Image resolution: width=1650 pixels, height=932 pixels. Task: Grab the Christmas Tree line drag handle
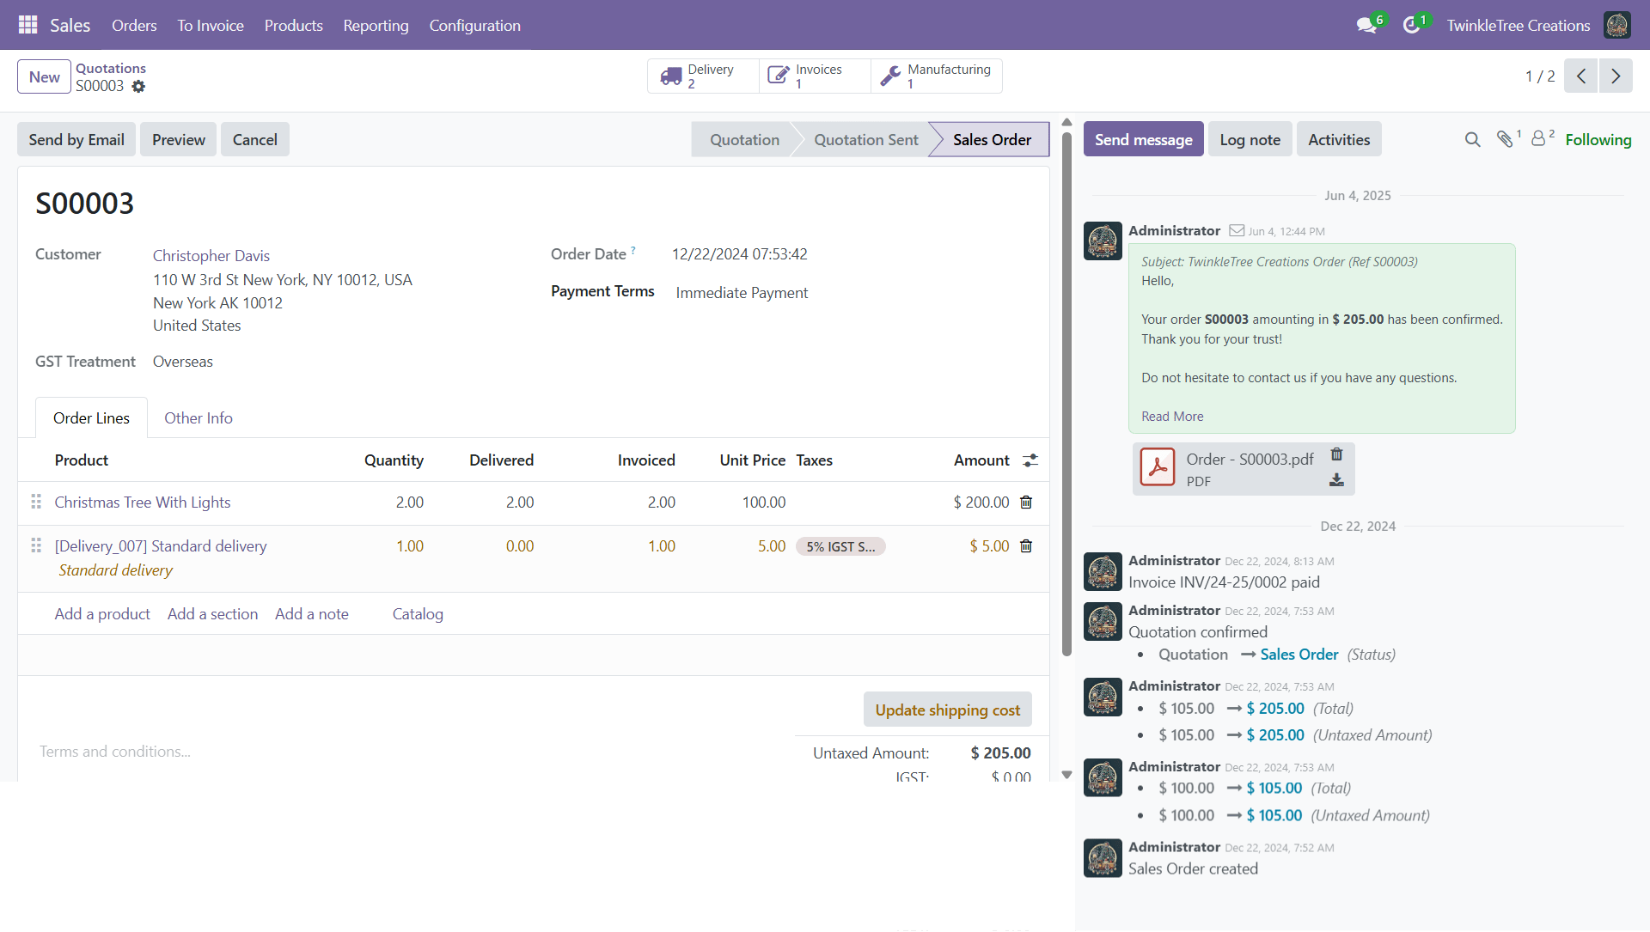pos(36,502)
